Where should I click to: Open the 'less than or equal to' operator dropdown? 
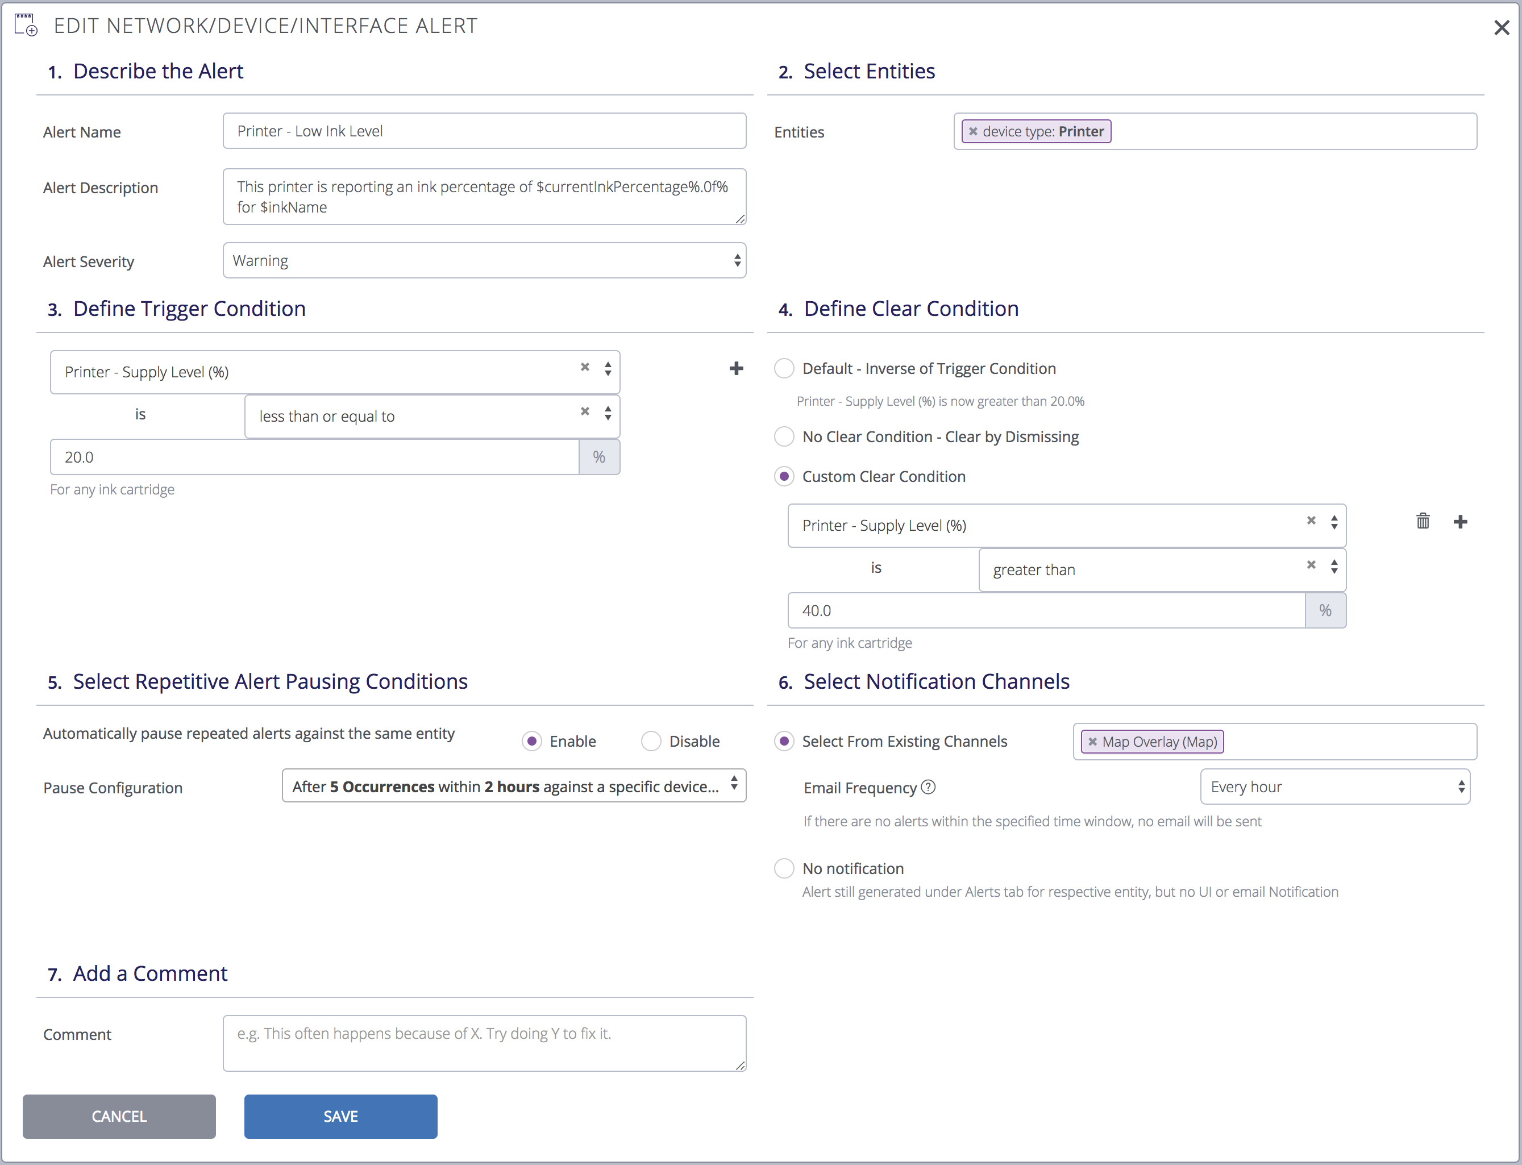tap(432, 416)
